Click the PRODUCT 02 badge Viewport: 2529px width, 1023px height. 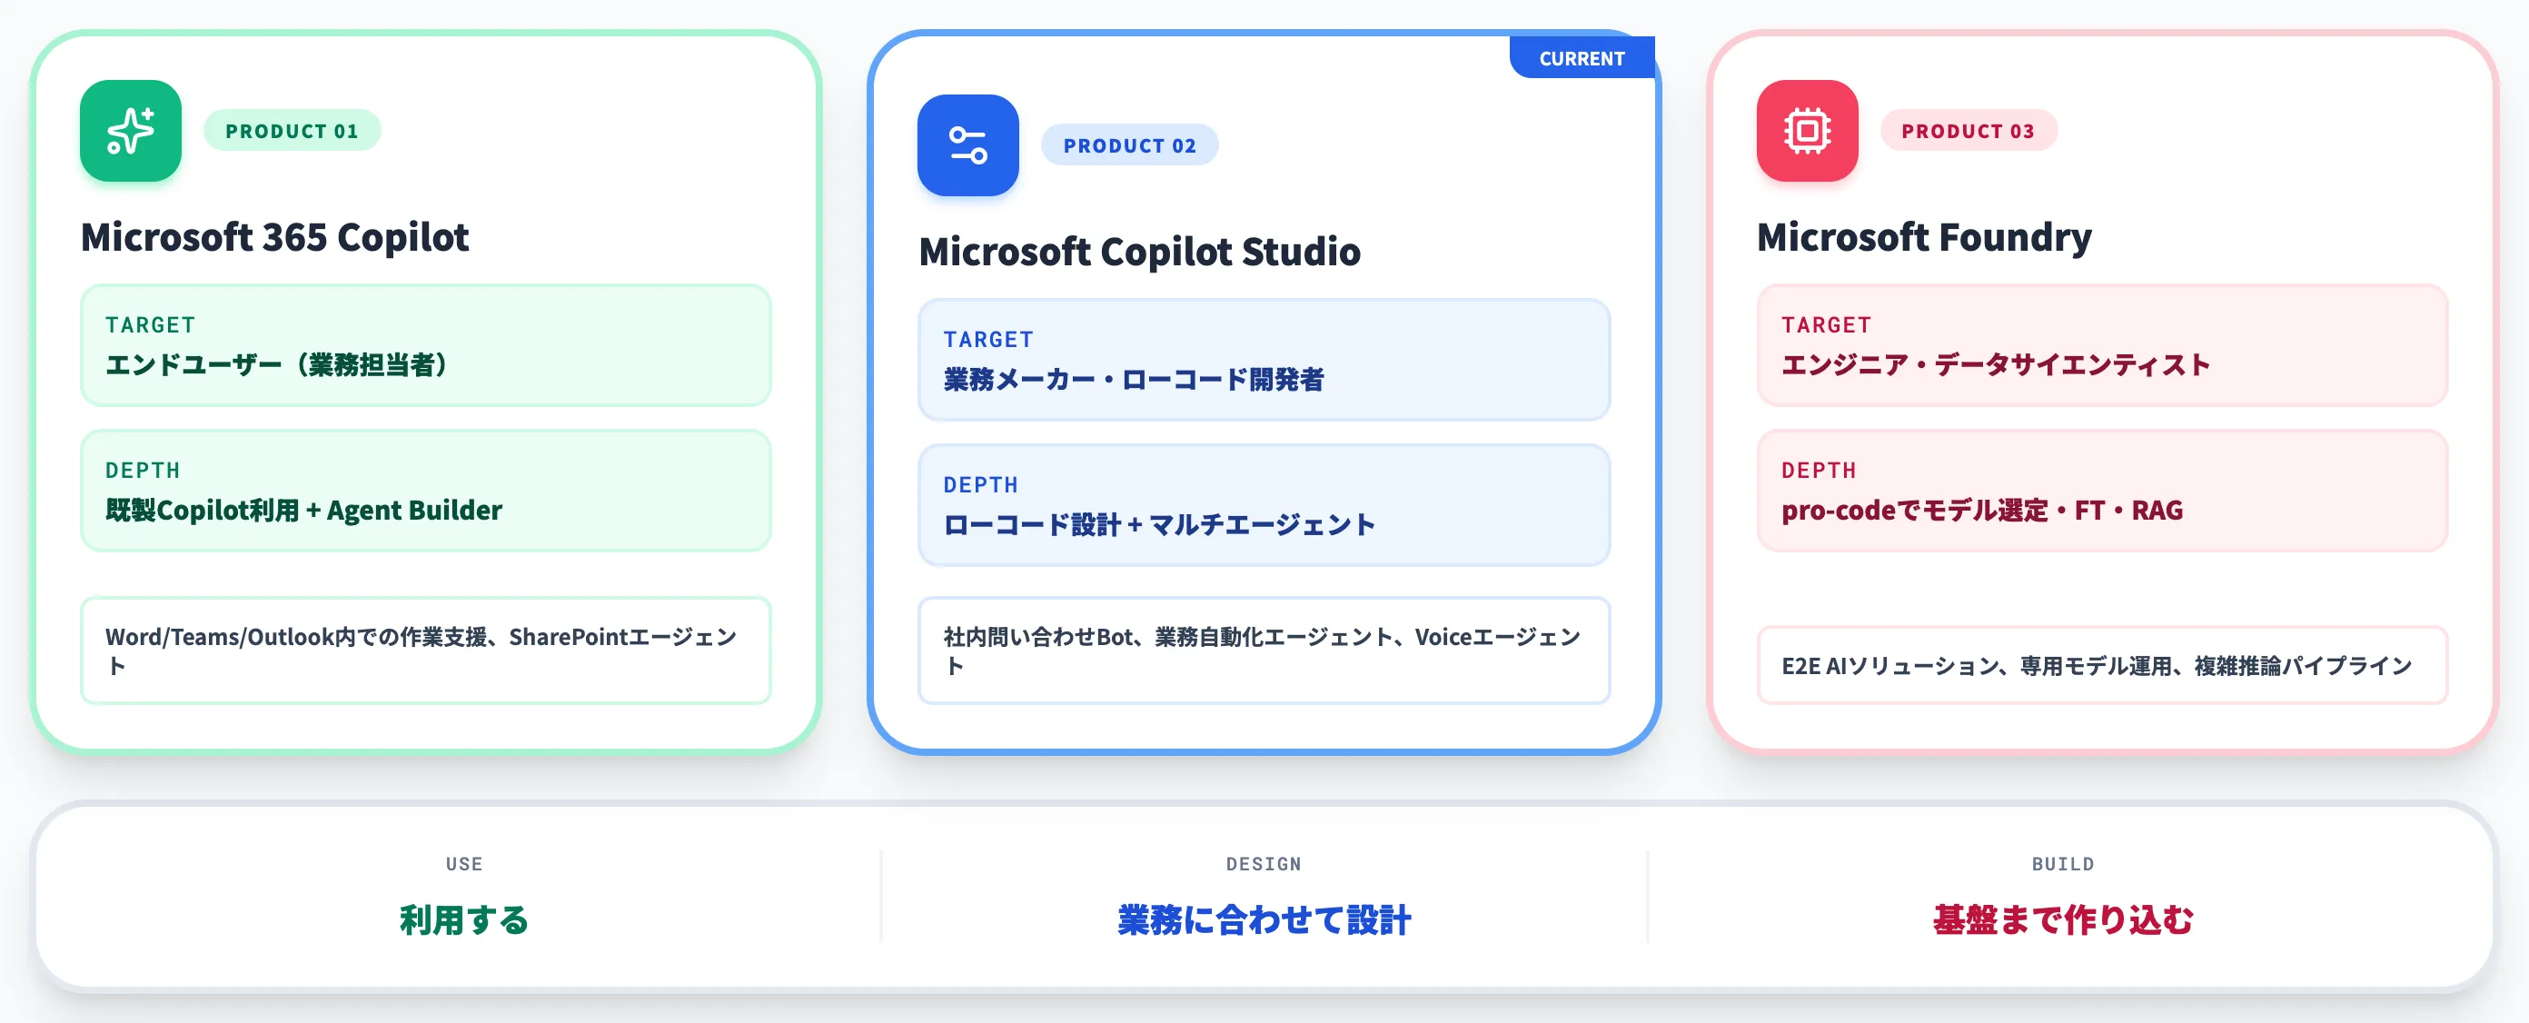click(x=1130, y=145)
